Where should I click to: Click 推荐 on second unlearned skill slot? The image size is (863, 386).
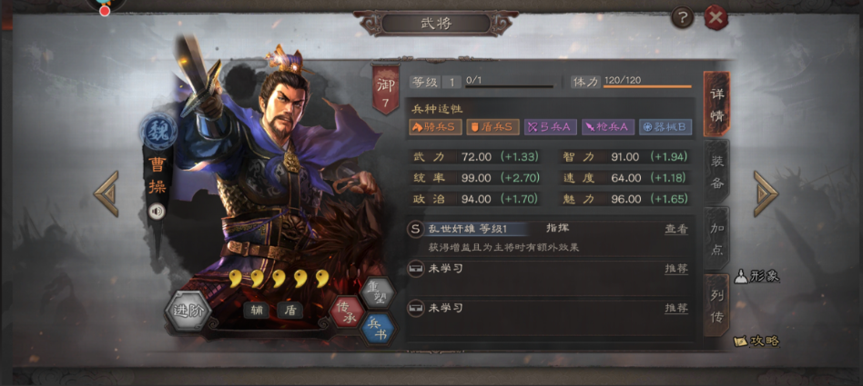[x=676, y=308]
